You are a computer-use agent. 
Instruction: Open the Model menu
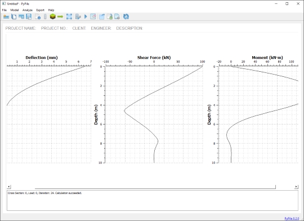click(15, 10)
